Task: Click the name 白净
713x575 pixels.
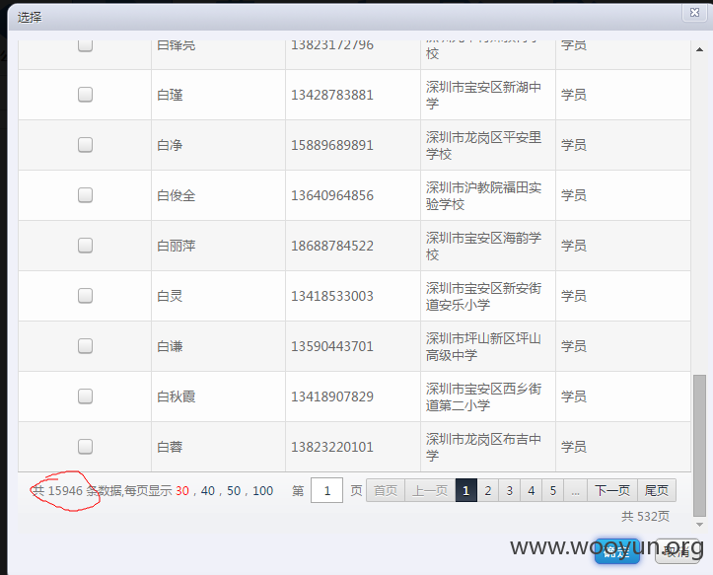Action: tap(170, 145)
